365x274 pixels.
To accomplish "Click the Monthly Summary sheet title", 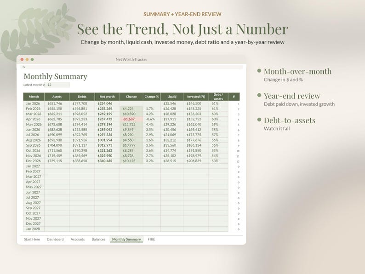I will [56, 76].
